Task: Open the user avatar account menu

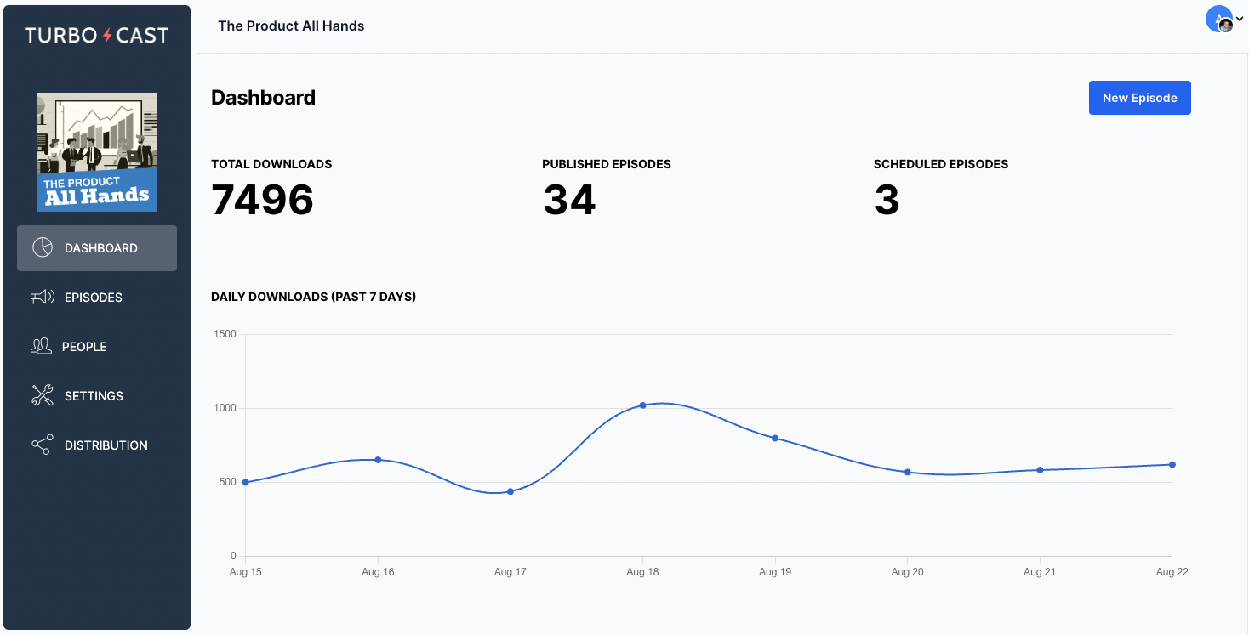Action: pyautogui.click(x=1218, y=19)
